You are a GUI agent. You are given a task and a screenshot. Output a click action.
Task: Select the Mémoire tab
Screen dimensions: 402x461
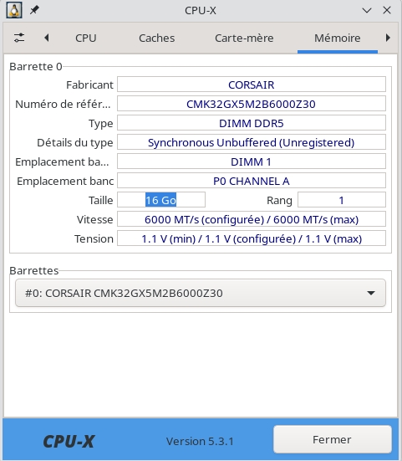(338, 38)
